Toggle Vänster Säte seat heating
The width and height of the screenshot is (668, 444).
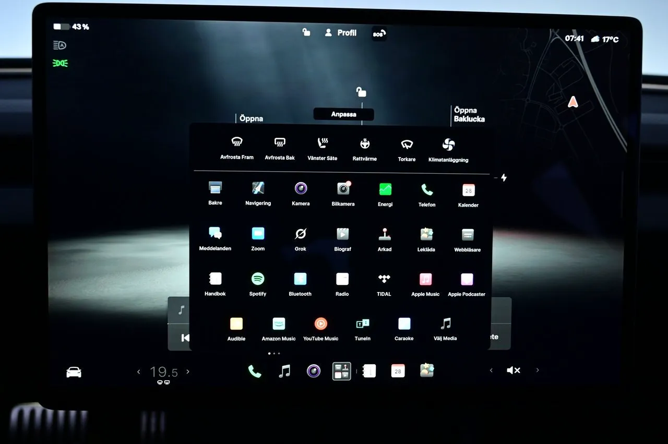(x=323, y=149)
